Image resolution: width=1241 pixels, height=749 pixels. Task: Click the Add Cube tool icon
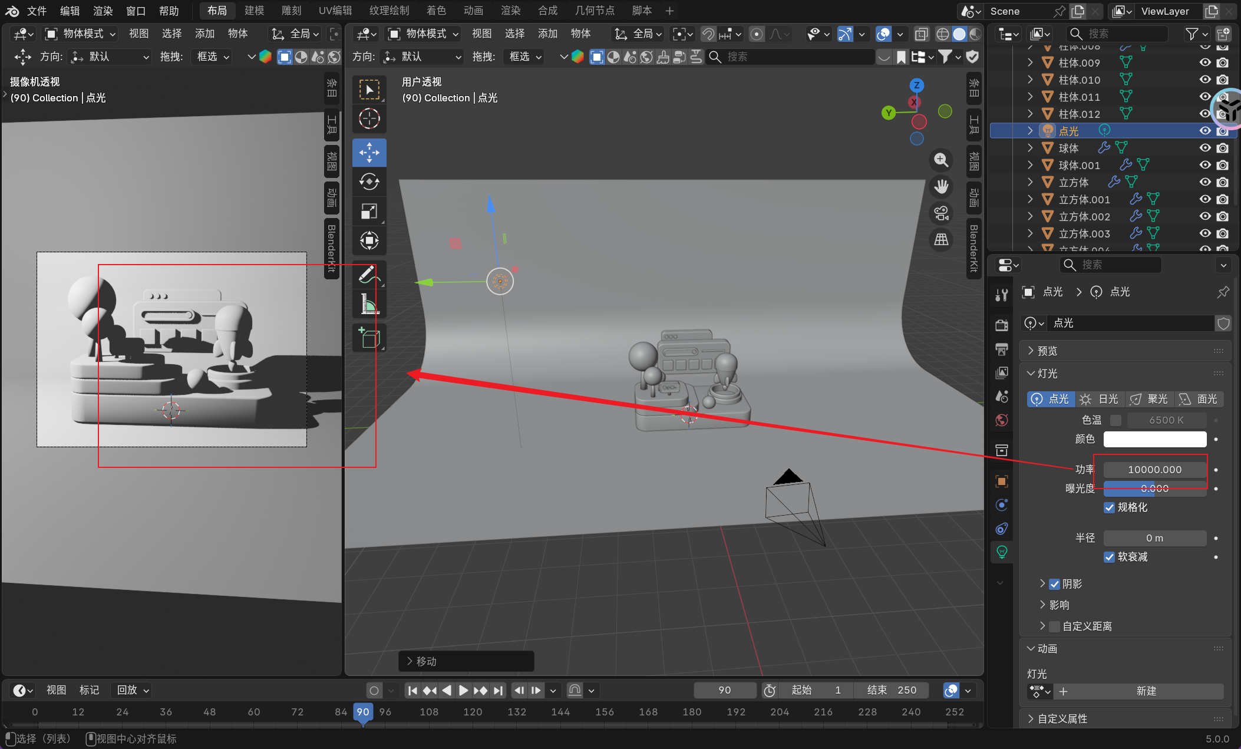pyautogui.click(x=369, y=338)
